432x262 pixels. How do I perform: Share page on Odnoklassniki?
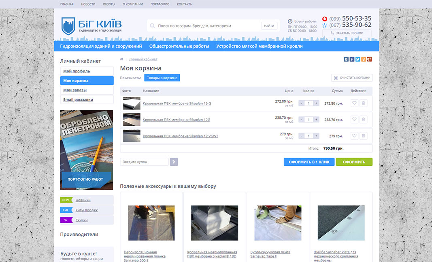point(364,59)
